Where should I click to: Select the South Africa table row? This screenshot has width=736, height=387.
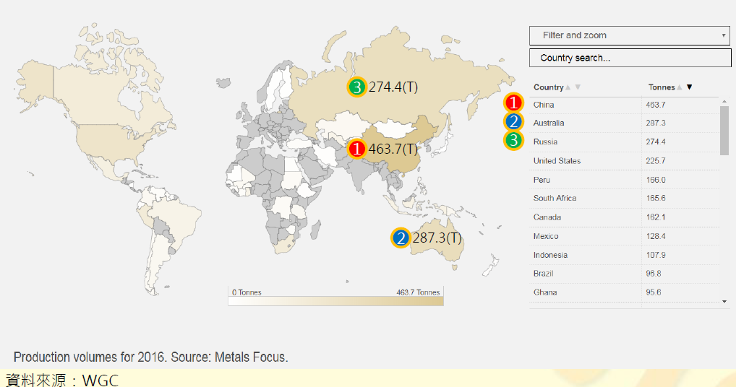pyautogui.click(x=624, y=198)
